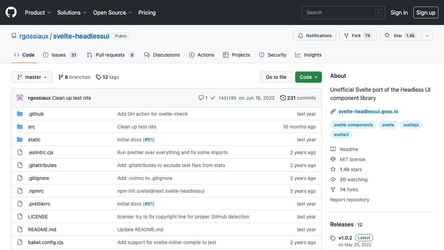Open the rgossiaux owner profile link
The width and height of the screenshot is (444, 250).
pos(34,36)
